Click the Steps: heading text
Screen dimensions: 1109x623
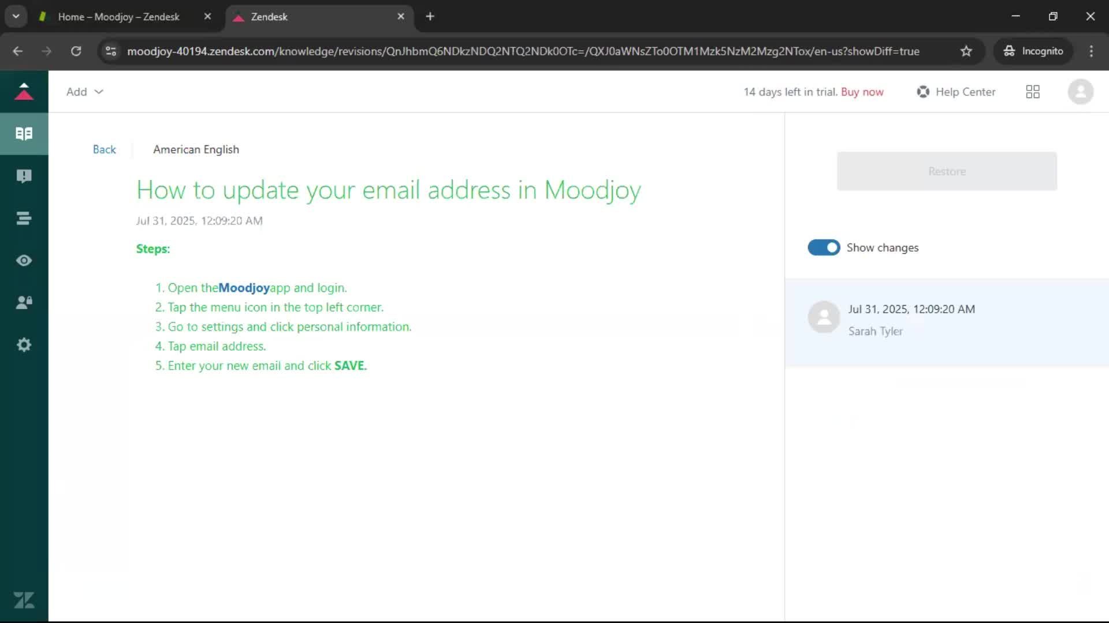click(x=153, y=249)
